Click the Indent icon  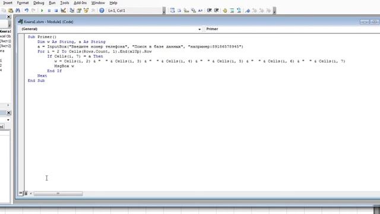point(209,11)
